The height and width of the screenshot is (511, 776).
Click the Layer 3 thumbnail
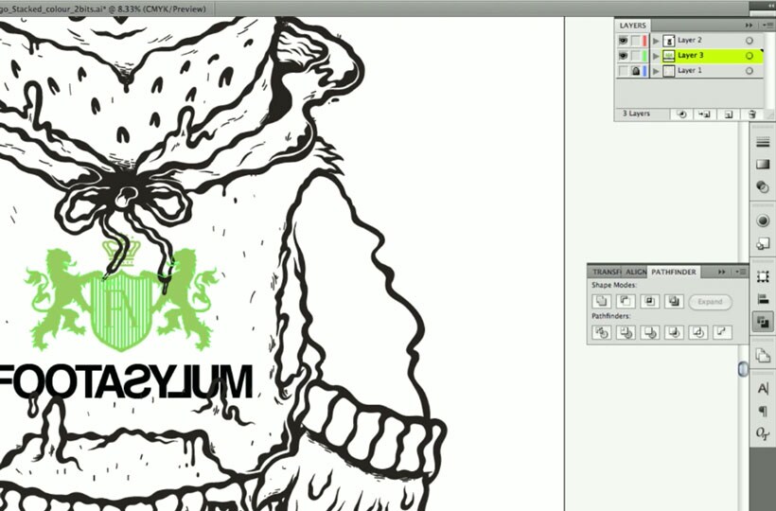(669, 56)
